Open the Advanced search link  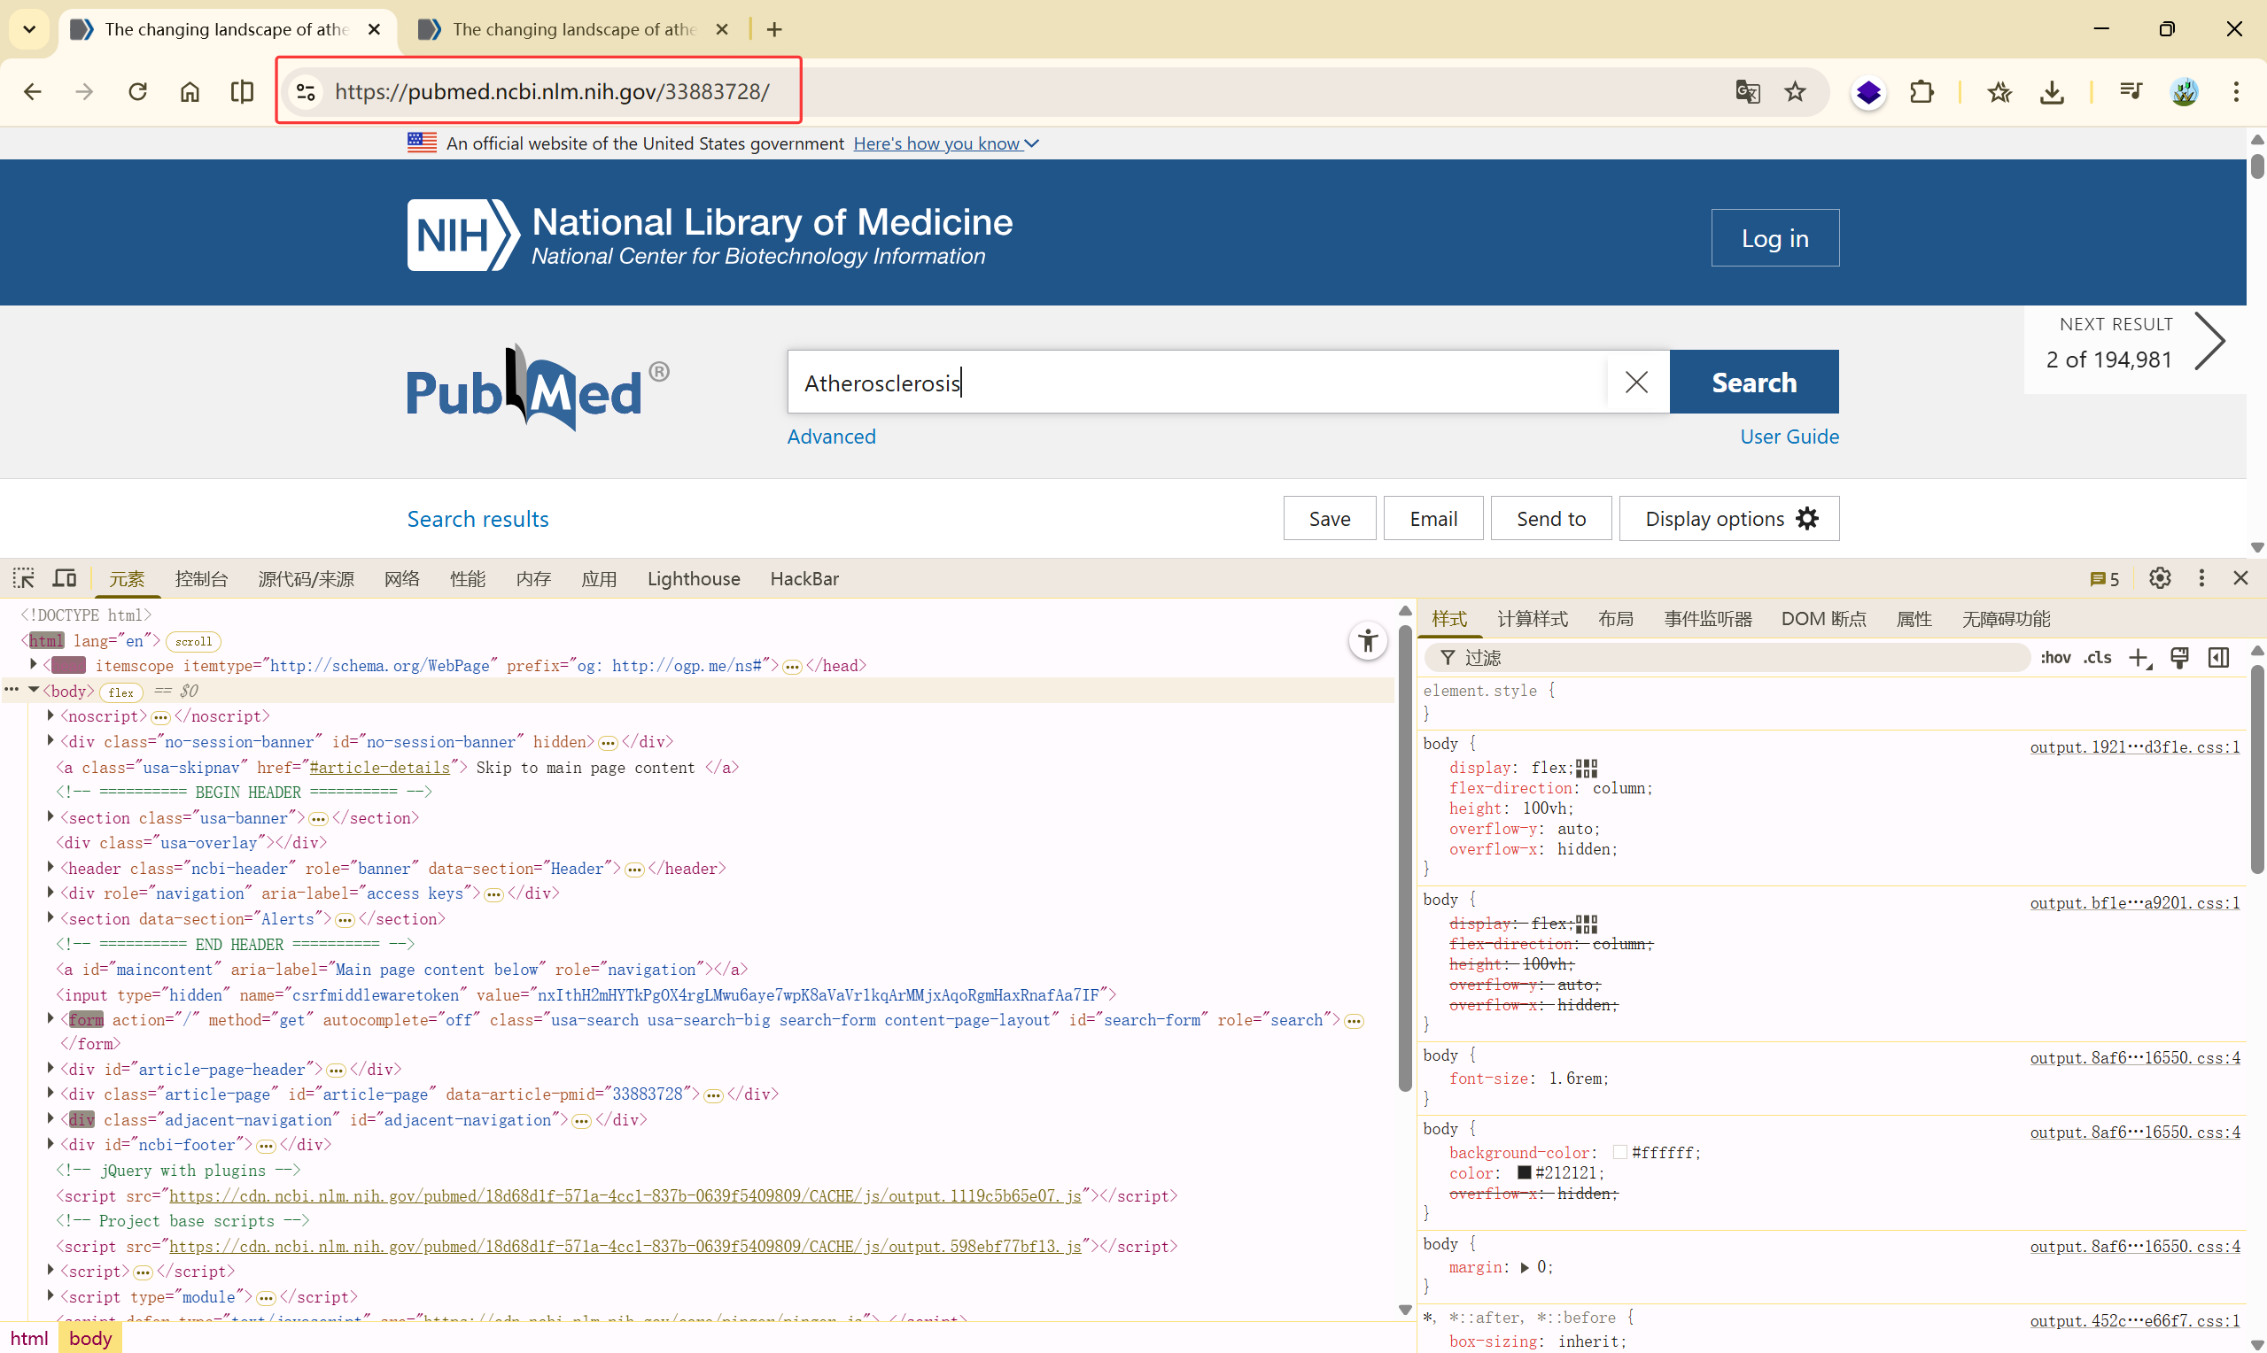click(x=831, y=437)
